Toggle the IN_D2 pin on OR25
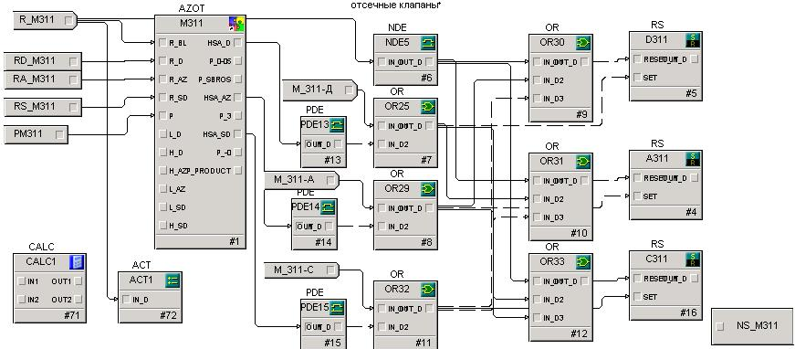The height and width of the screenshot is (349, 795). [382, 144]
